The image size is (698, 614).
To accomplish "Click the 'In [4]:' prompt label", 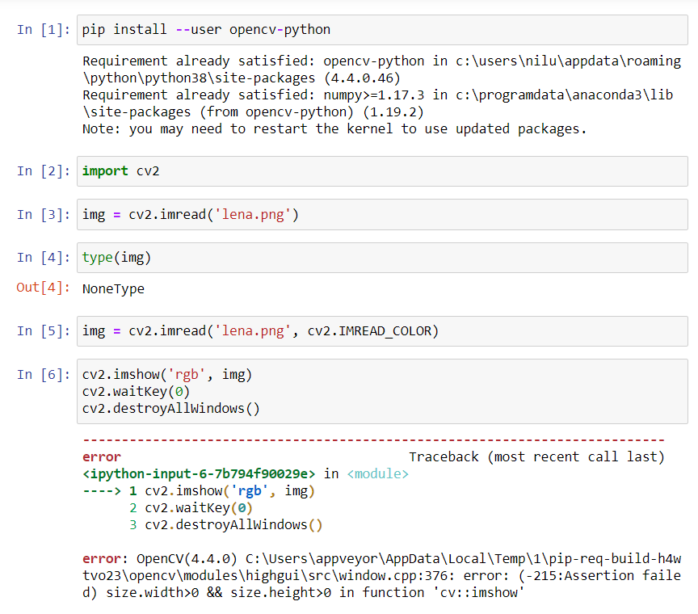I will (43, 258).
